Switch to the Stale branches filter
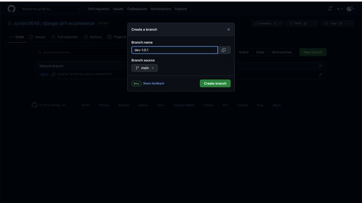 click(x=260, y=52)
